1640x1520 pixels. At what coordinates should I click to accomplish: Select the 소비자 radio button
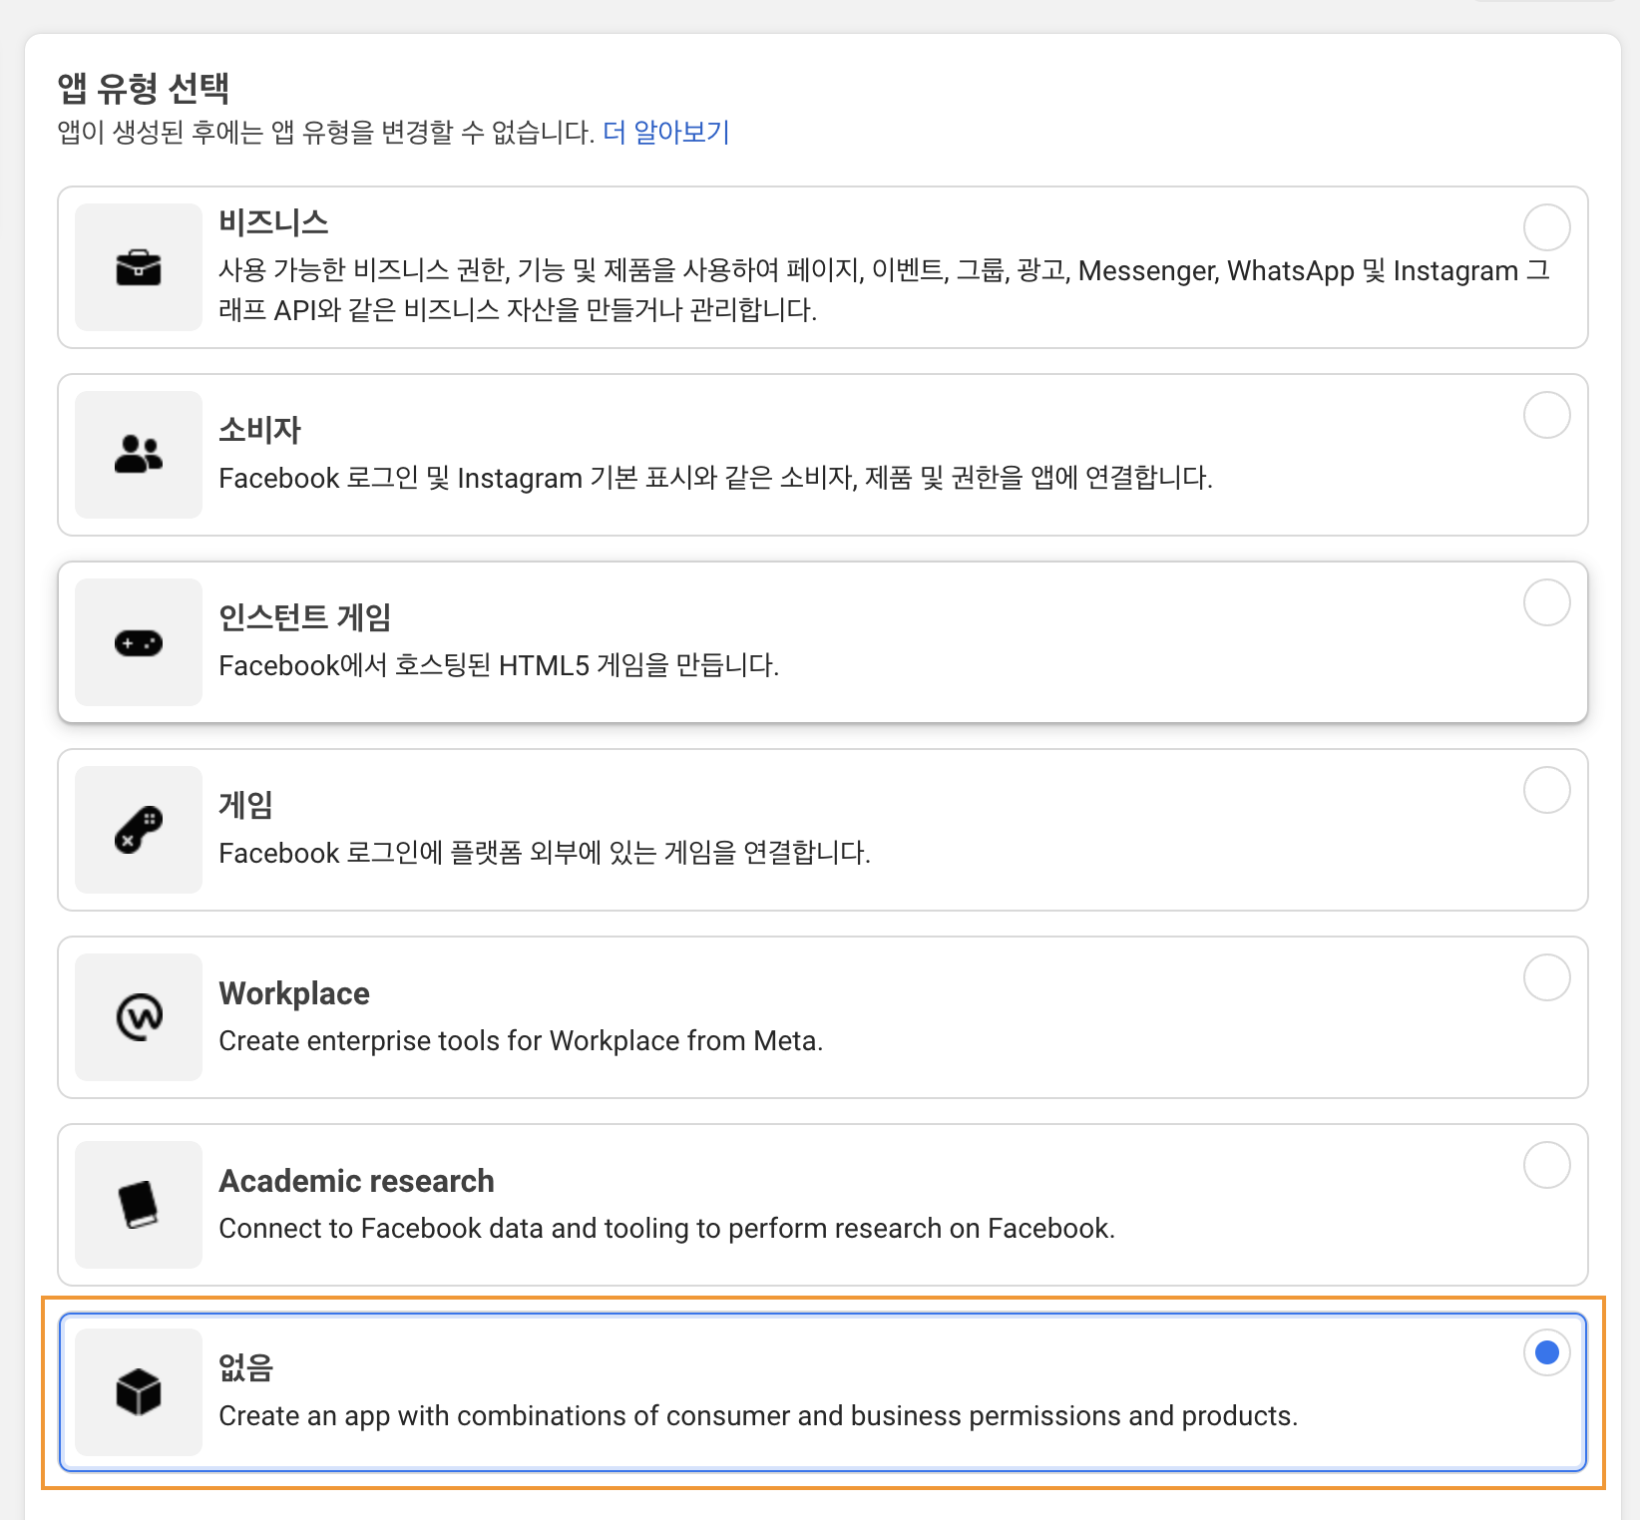(1547, 415)
